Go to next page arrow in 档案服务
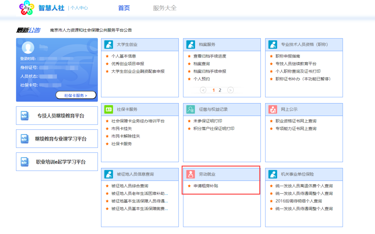The width and height of the screenshot is (375, 234). tap(230, 90)
